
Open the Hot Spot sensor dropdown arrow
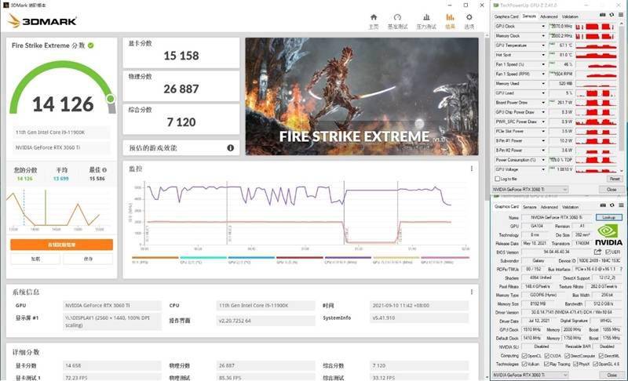pos(543,55)
